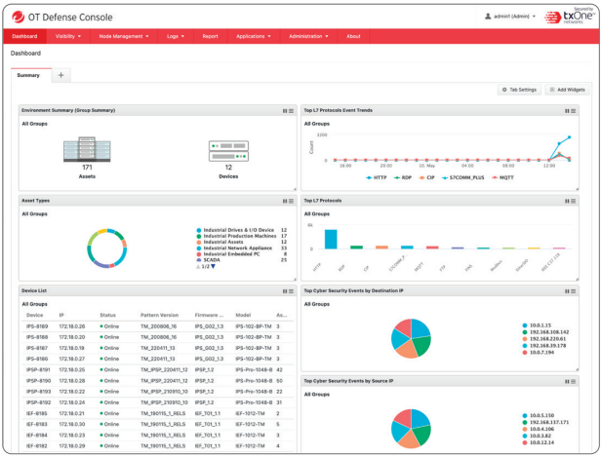Click the HTTP bar in Top L7 Protocols
Viewport: 602px width, 457px height.
tap(331, 240)
